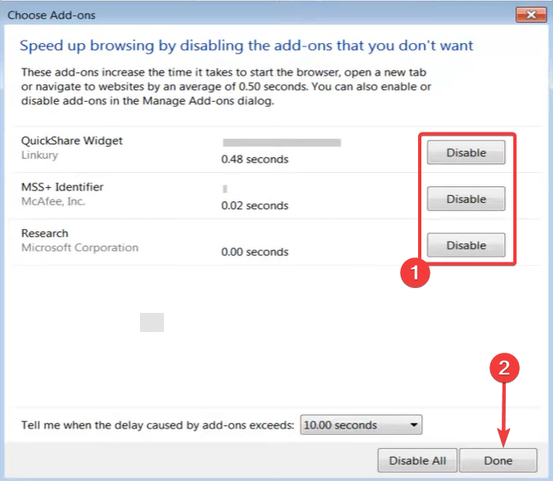This screenshot has height=481, width=553.
Task: Select the MSS+ Identifier name text
Action: [x=62, y=187]
